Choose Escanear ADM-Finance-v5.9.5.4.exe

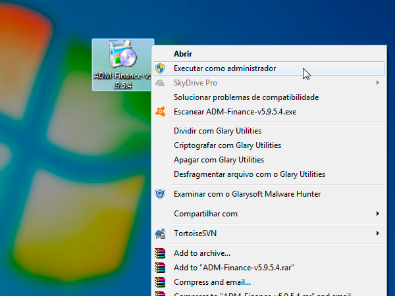269,112
